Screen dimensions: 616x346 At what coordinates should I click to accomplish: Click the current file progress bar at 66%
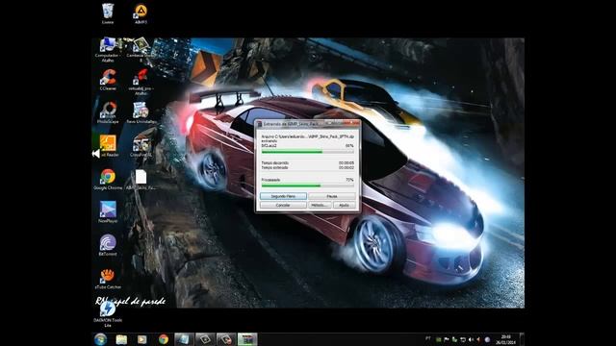click(308, 152)
